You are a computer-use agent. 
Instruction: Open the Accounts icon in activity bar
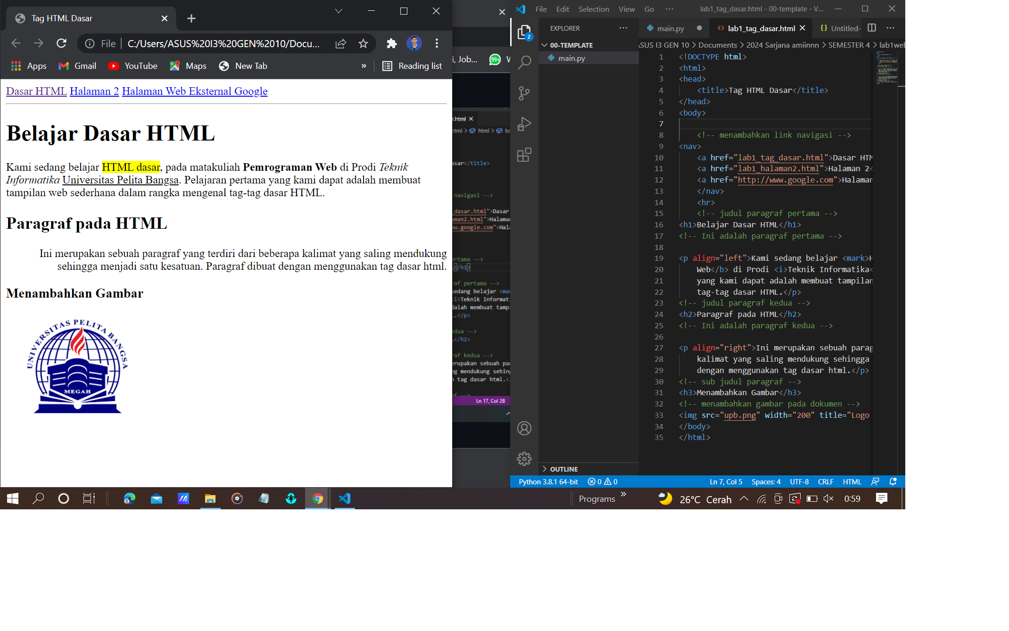pyautogui.click(x=524, y=428)
